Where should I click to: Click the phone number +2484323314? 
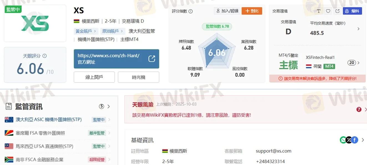pyautogui.click(x=270, y=161)
